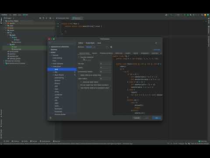This screenshot has width=210, height=158.
Task: Enable the Use tab character checkbox
Action: 79,57
